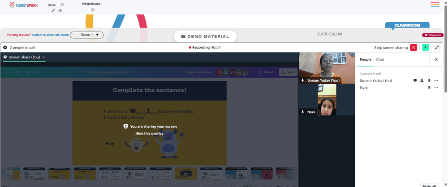Enter fullscreen with the expand arrows icon
The height and width of the screenshot is (187, 448).
pyautogui.click(x=437, y=48)
